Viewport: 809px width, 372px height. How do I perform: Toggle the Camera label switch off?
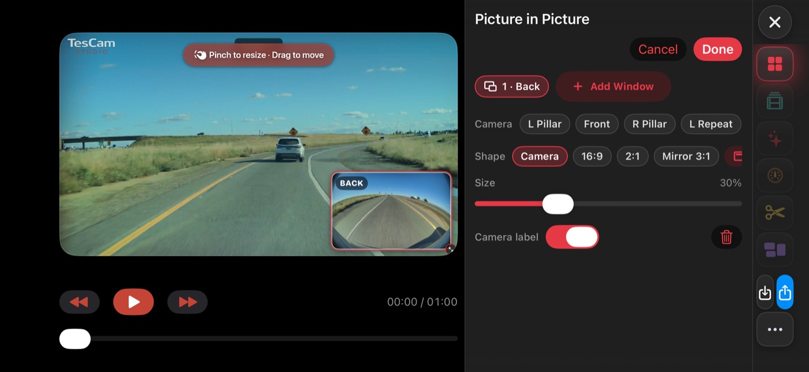point(572,237)
